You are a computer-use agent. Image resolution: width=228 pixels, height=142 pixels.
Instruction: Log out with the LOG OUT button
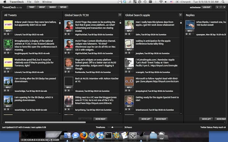point(207,7)
